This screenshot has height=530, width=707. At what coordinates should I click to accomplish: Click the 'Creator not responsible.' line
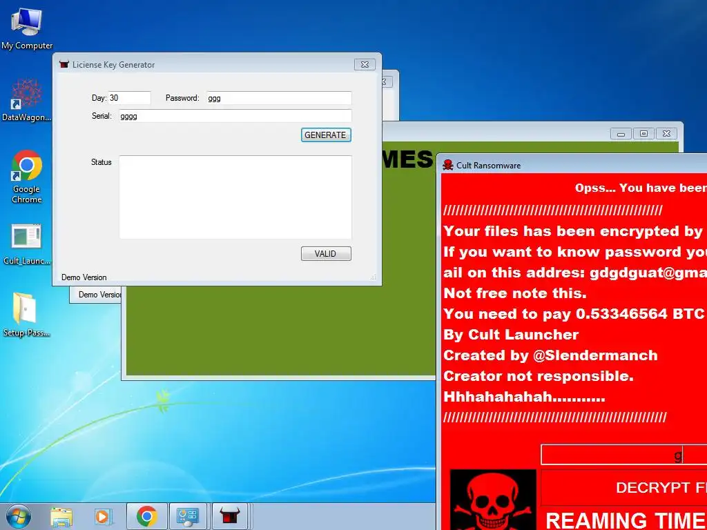[x=539, y=376]
